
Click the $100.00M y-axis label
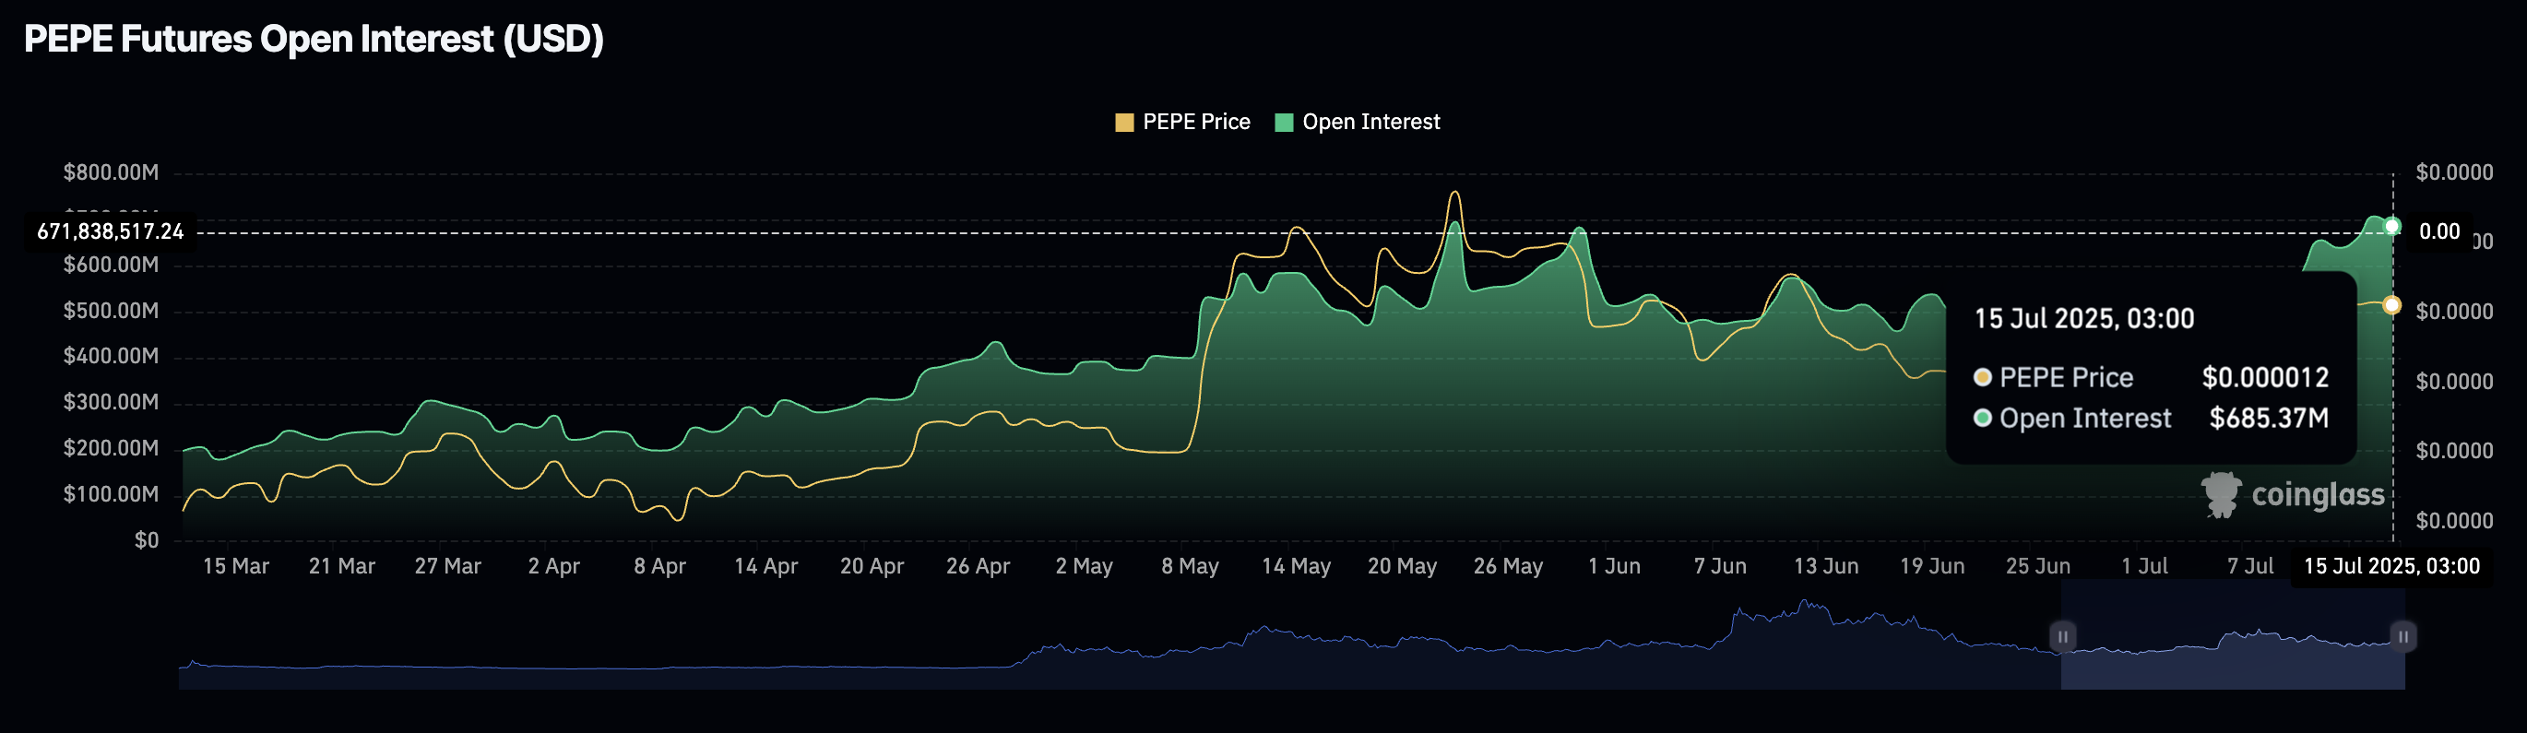tap(111, 494)
